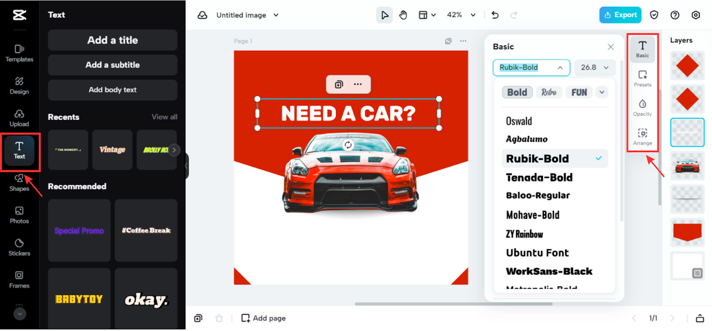Viewport: 712px width, 331px height.
Task: Open the Basic text properties tab
Action: tap(642, 50)
